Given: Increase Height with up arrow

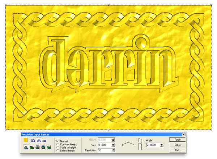Looking at the screenshot, I should click(113, 139).
